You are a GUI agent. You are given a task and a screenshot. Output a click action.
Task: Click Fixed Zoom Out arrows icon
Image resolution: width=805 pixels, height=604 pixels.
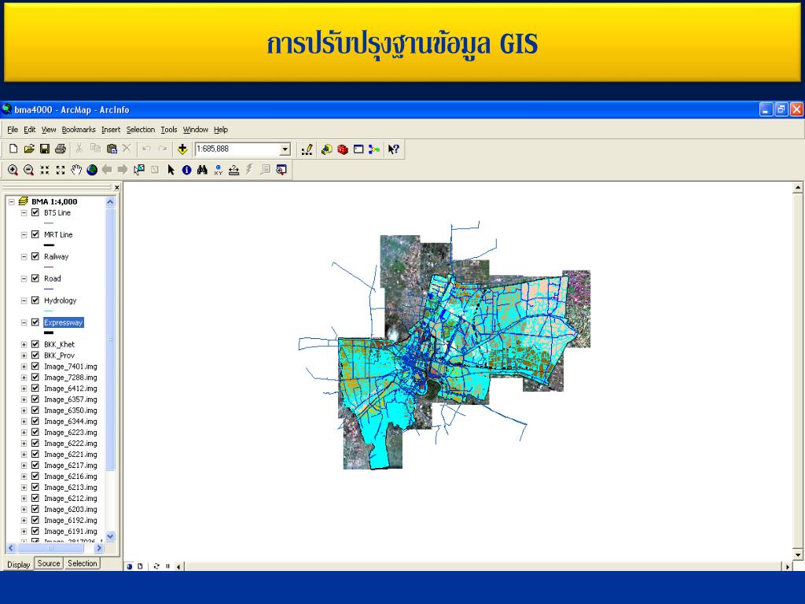(61, 170)
